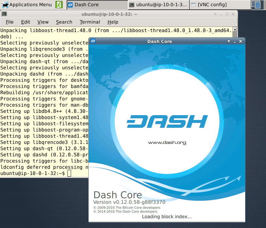Click the large Dash Core heading on splash
Viewport: 266px width, 228px height.
point(118,195)
